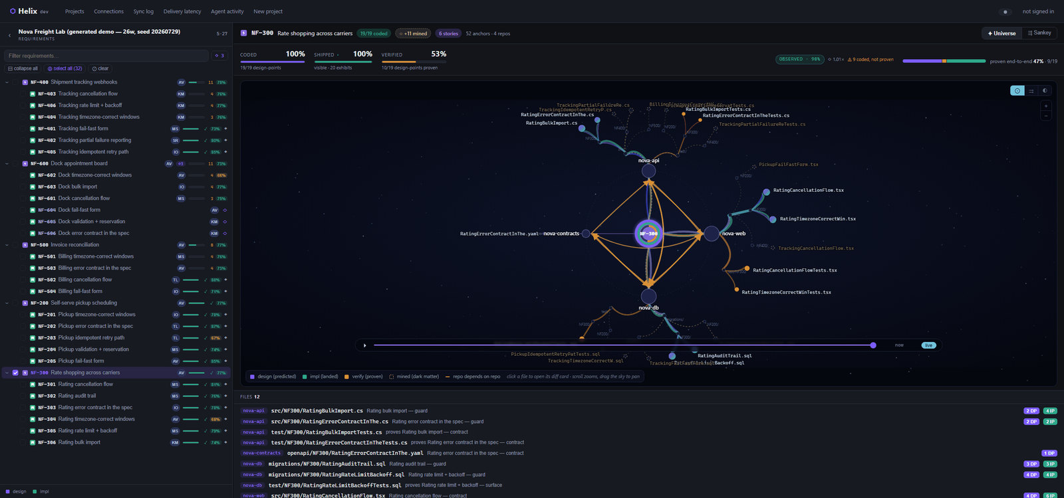The width and height of the screenshot is (1064, 498).
Task: Open the Sync log page
Action: click(144, 11)
